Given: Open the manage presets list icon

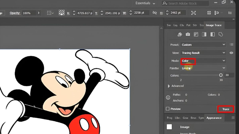Looking at the screenshot, I should point(232,44).
